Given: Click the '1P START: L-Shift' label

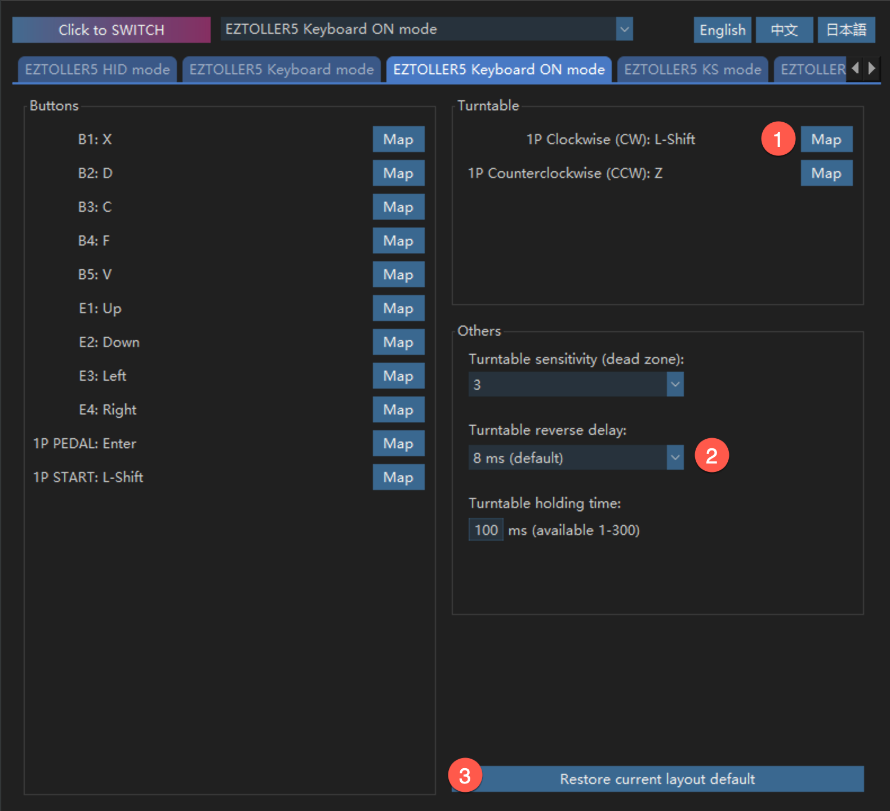Looking at the screenshot, I should point(88,478).
